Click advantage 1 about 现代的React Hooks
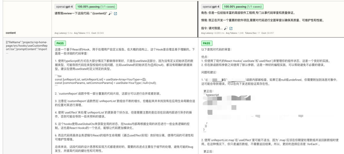The height and width of the screenshot is (154, 344). [266, 61]
